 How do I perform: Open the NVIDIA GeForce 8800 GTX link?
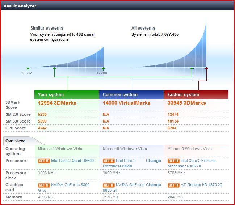point(64,188)
